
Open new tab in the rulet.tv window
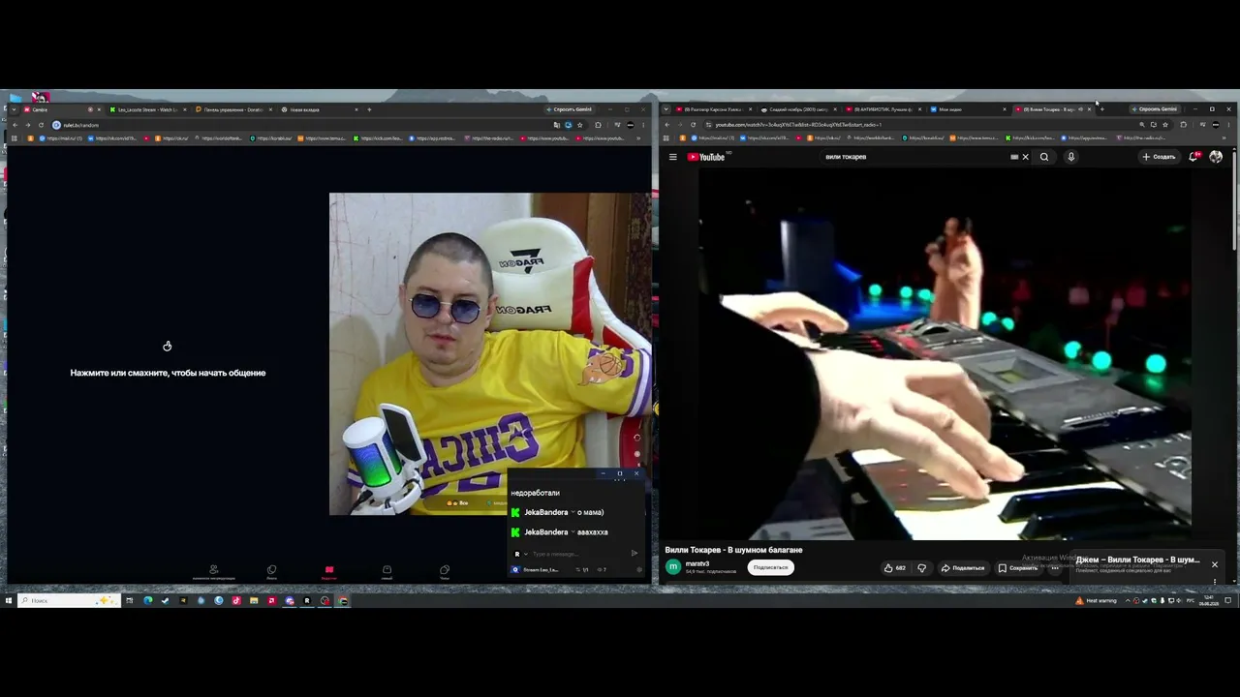point(369,109)
